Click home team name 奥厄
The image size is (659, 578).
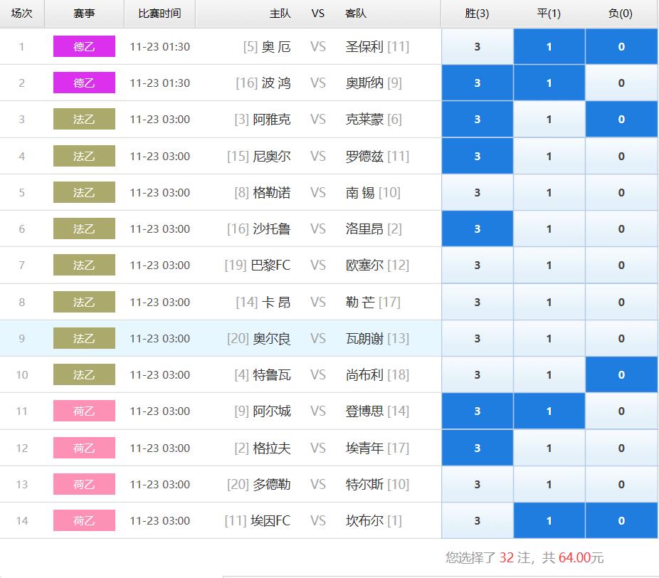point(276,47)
